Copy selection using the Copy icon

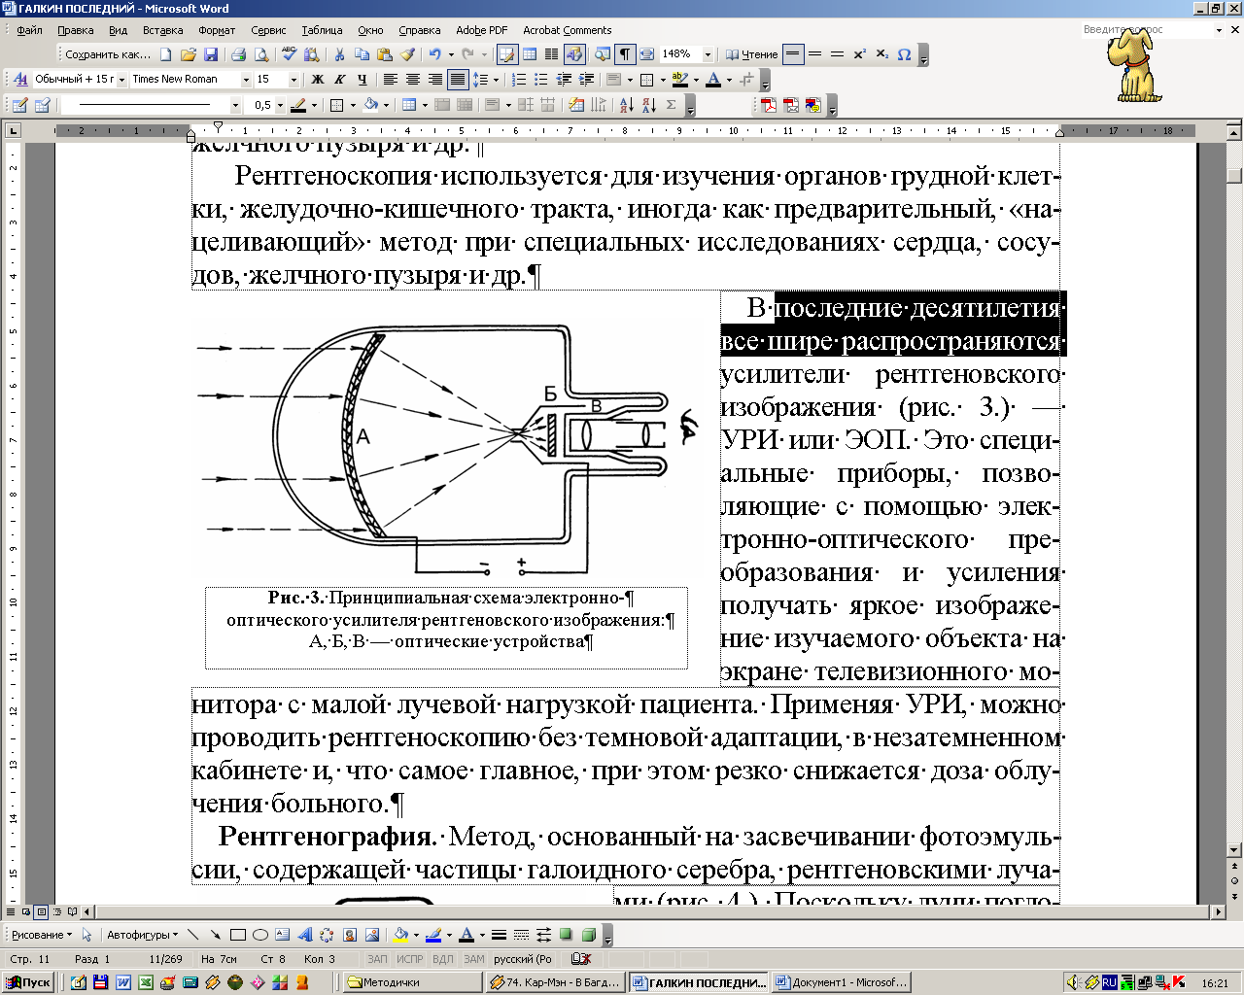tap(362, 54)
